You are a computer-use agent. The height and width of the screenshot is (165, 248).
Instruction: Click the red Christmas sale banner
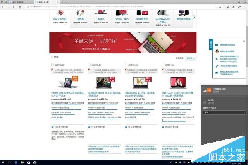tap(123, 43)
